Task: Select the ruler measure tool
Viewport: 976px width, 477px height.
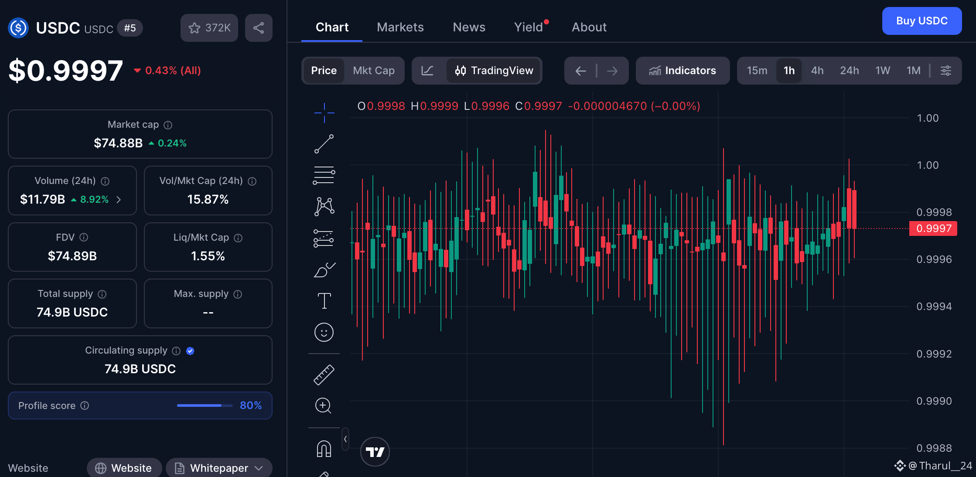Action: (324, 375)
